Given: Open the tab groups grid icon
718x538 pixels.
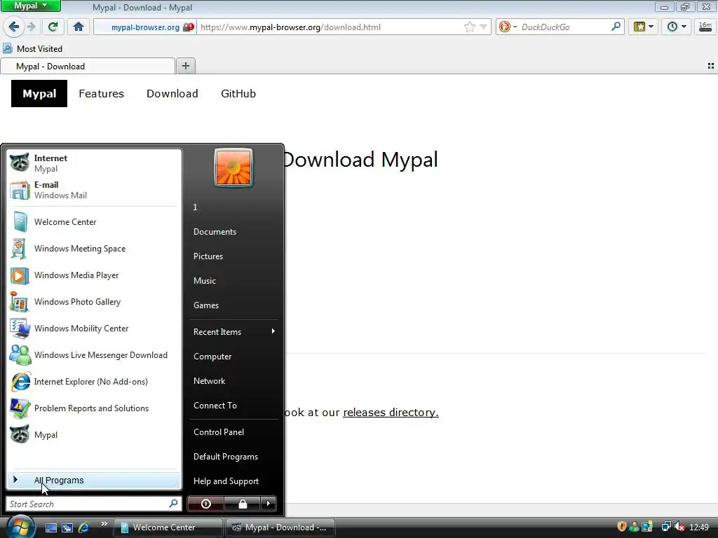Looking at the screenshot, I should point(711,66).
